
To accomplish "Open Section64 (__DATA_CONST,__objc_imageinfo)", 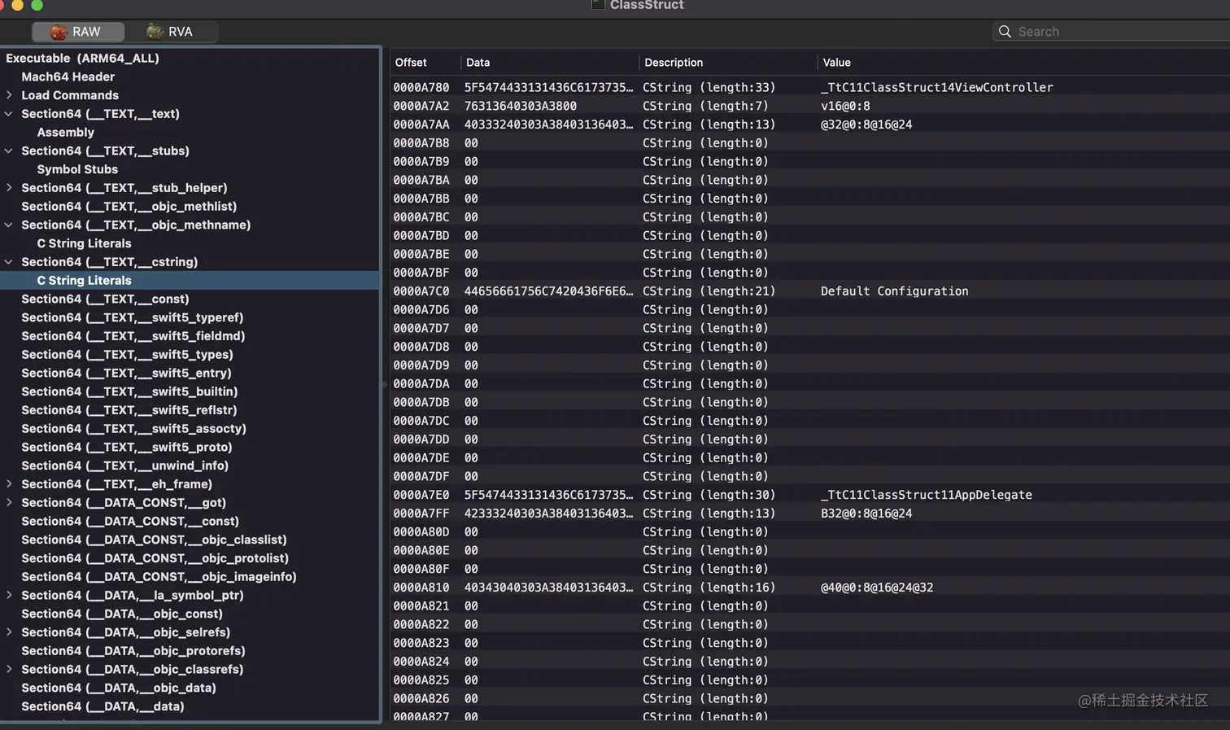I will point(159,577).
